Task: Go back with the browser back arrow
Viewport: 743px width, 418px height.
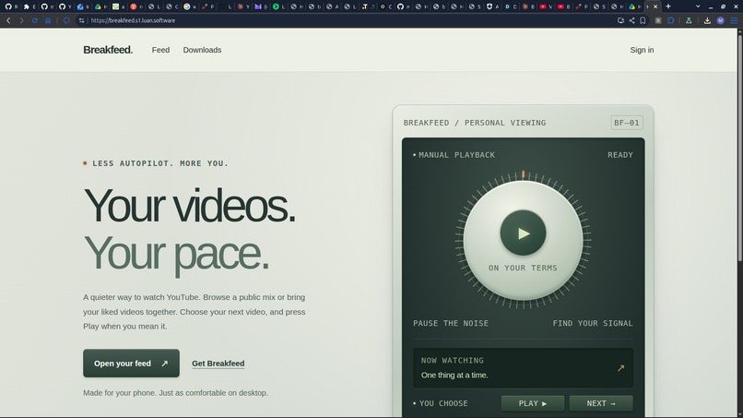Action: (8, 20)
